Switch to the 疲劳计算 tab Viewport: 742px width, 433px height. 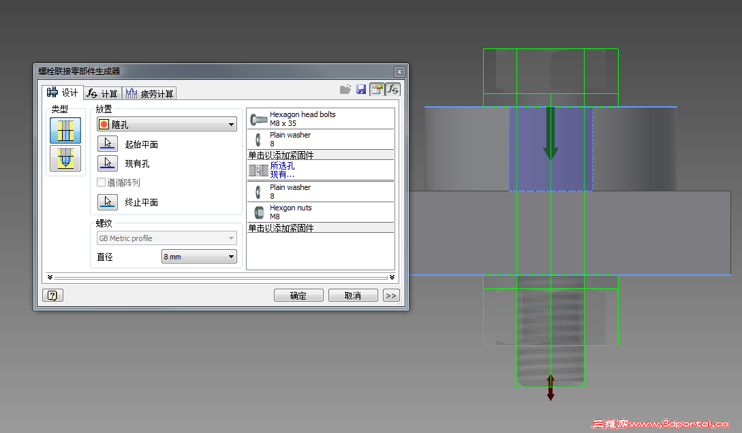[x=149, y=93]
